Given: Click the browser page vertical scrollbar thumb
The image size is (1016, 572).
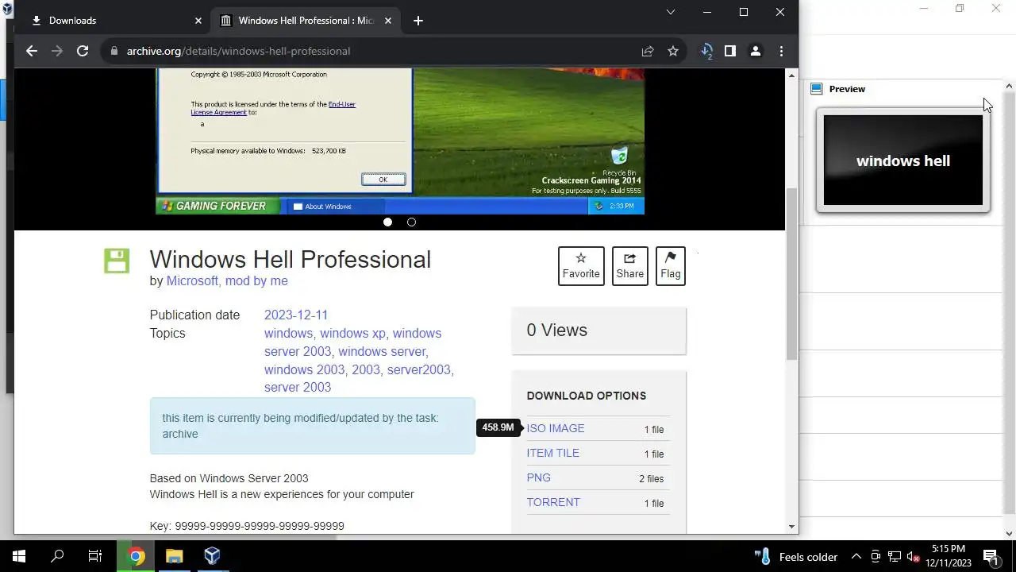Looking at the screenshot, I should (x=791, y=274).
